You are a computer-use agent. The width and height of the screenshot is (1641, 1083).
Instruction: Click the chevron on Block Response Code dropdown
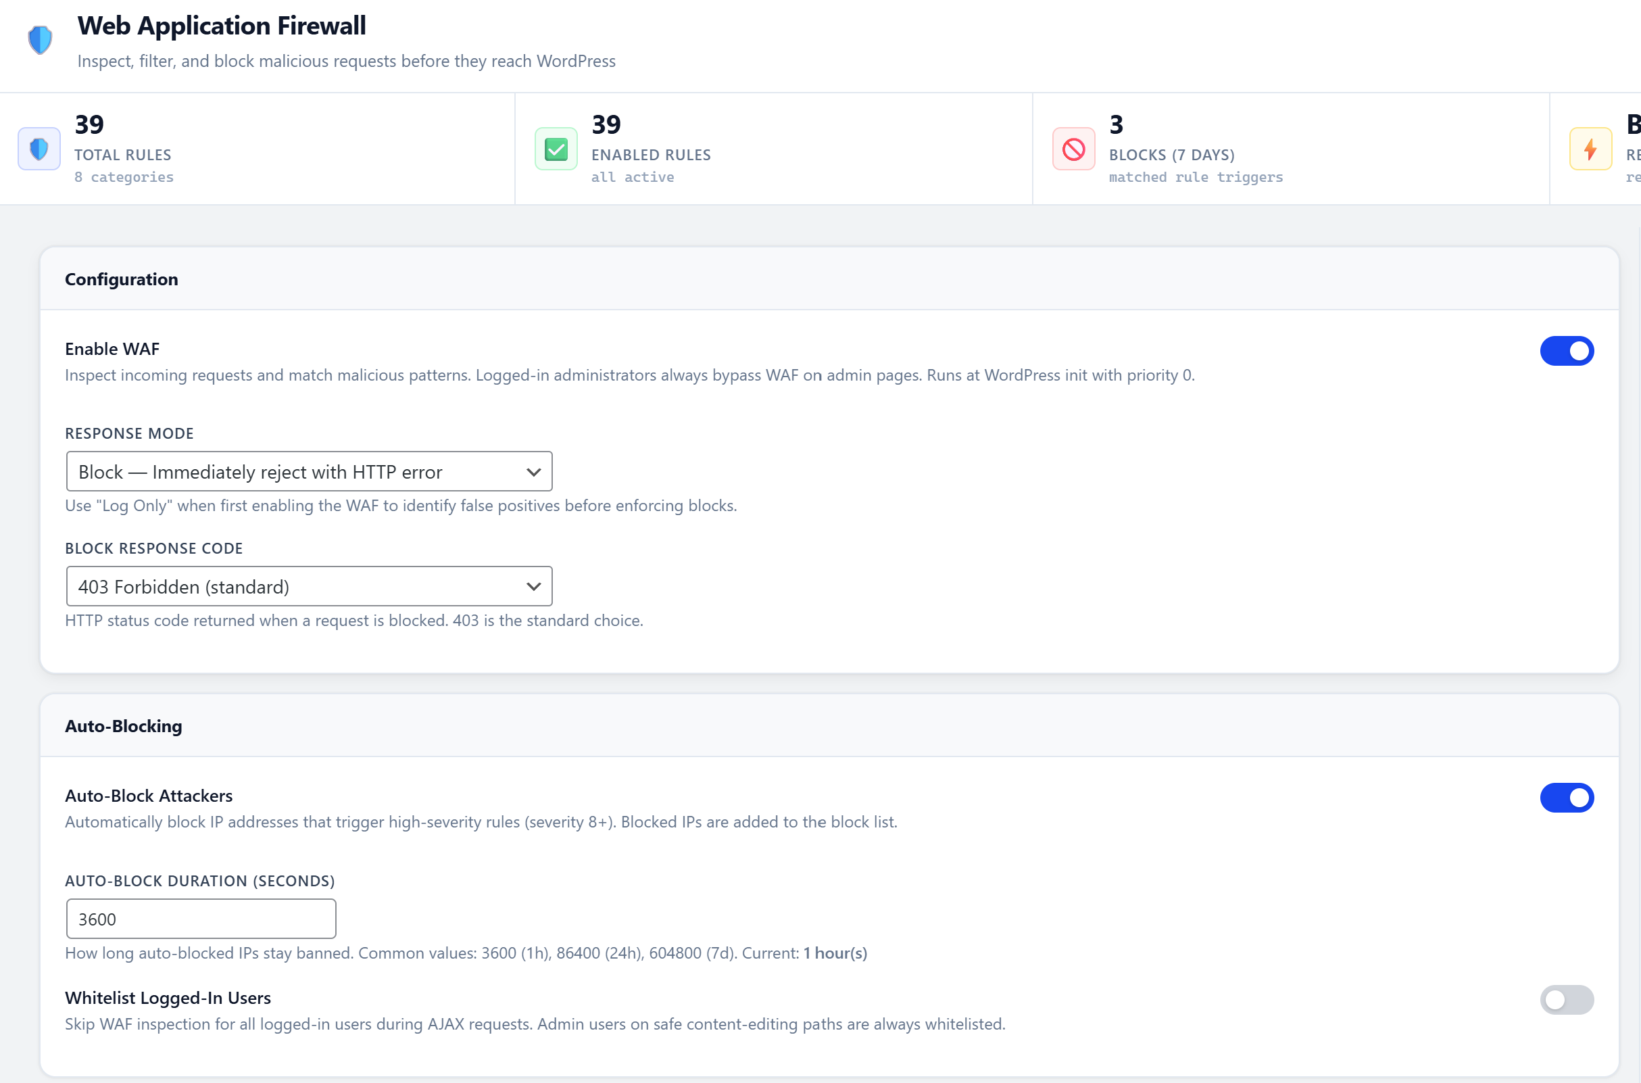(533, 585)
